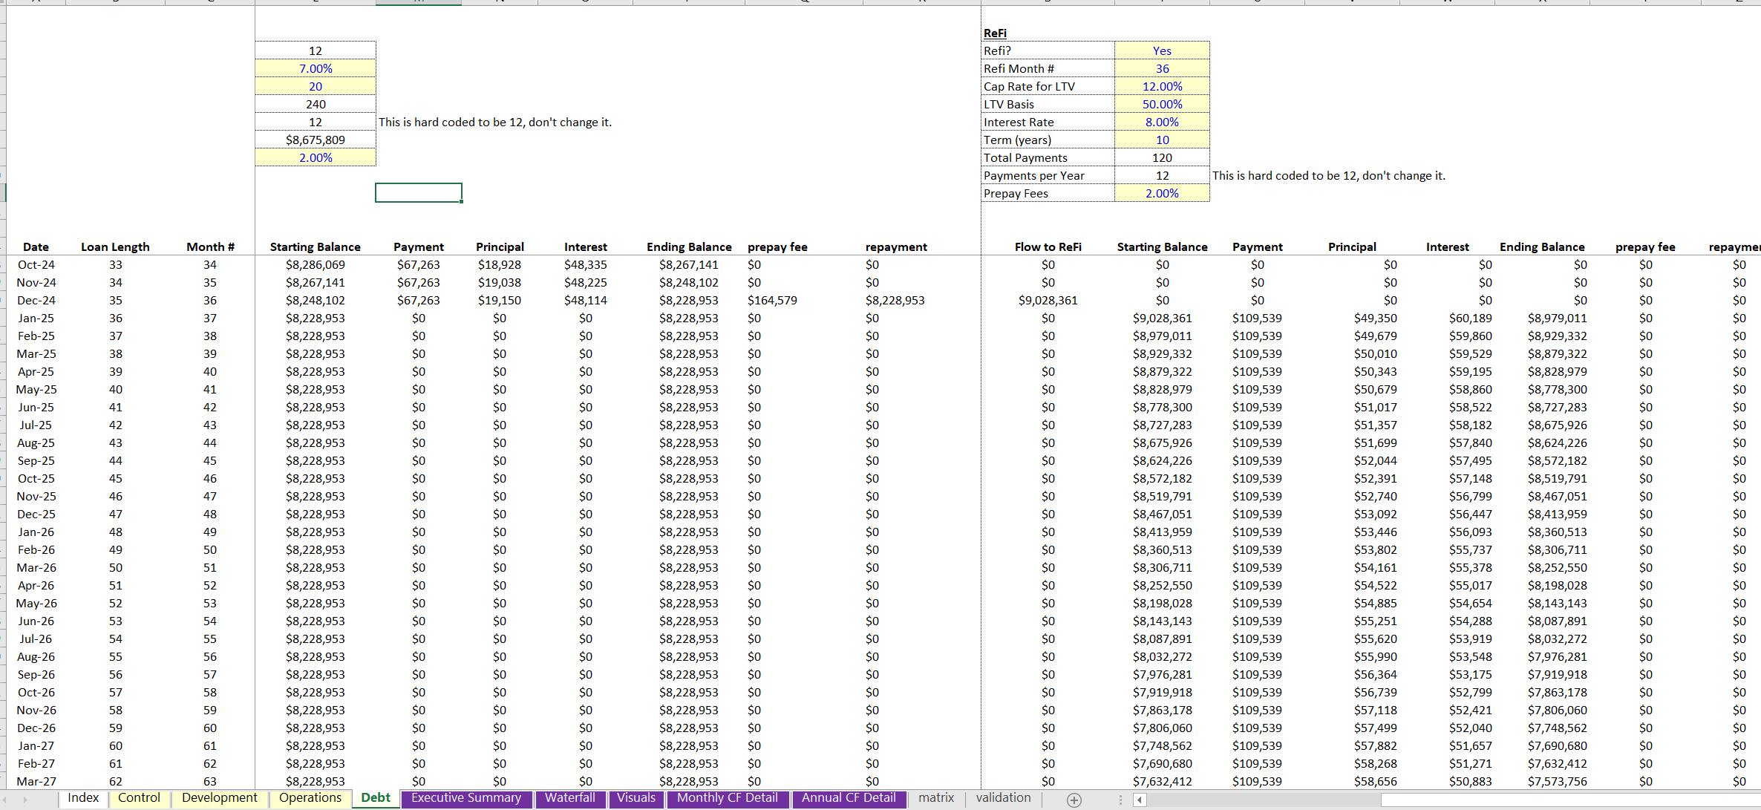Click the Total Payments value 120

click(x=1162, y=157)
